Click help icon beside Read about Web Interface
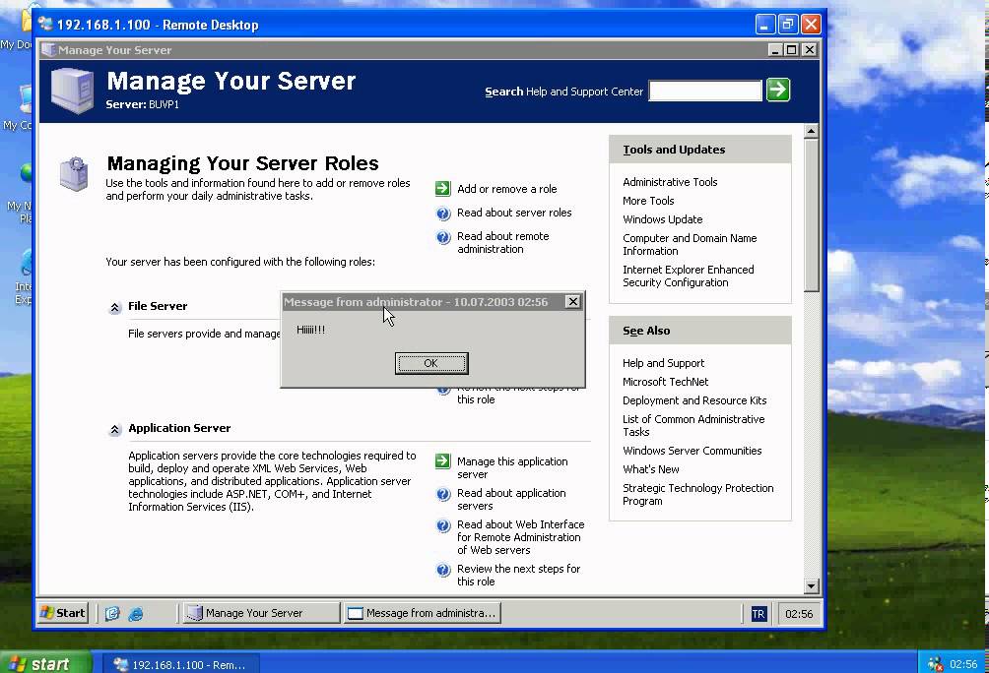 tap(443, 525)
